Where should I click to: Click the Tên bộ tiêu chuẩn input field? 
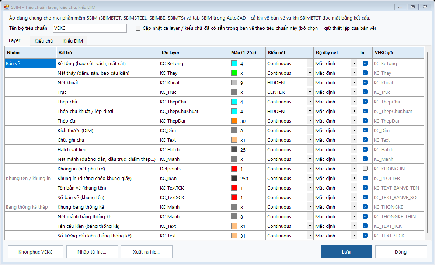[x=90, y=28]
